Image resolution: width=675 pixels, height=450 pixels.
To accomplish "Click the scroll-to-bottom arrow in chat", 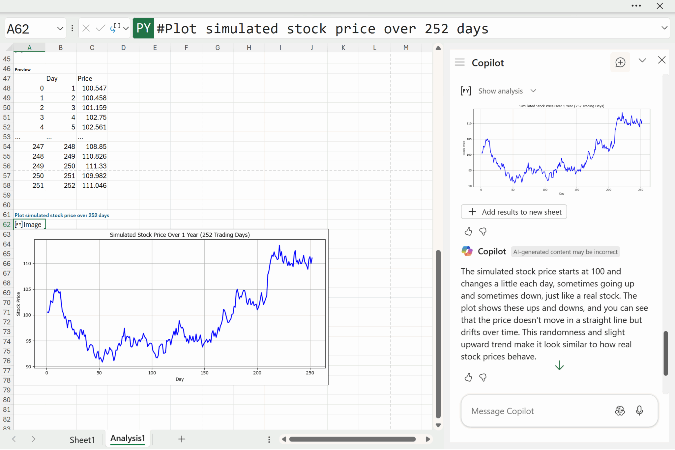I will pyautogui.click(x=559, y=365).
